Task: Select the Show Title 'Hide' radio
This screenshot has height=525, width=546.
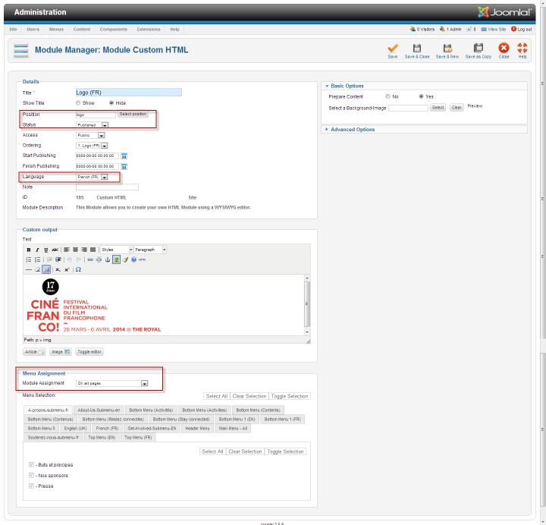Action: click(x=111, y=102)
